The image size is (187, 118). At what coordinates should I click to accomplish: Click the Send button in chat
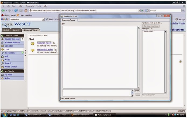point(137,91)
